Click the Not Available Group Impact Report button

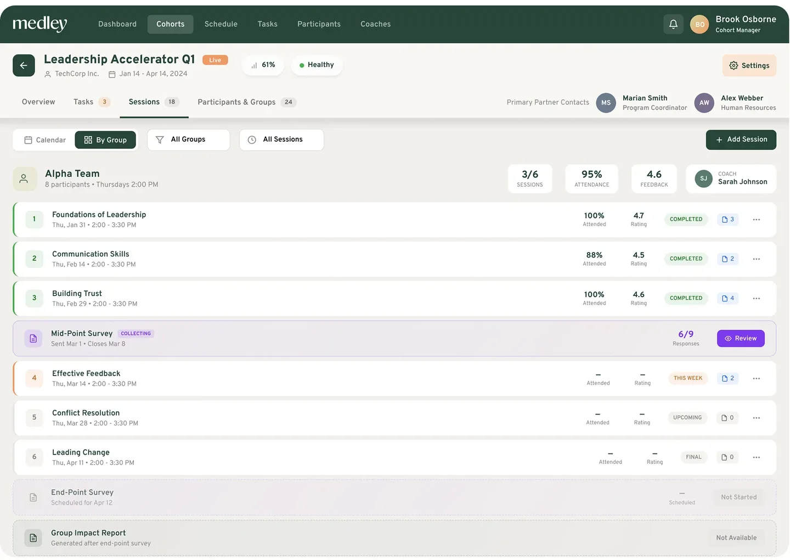click(x=736, y=538)
